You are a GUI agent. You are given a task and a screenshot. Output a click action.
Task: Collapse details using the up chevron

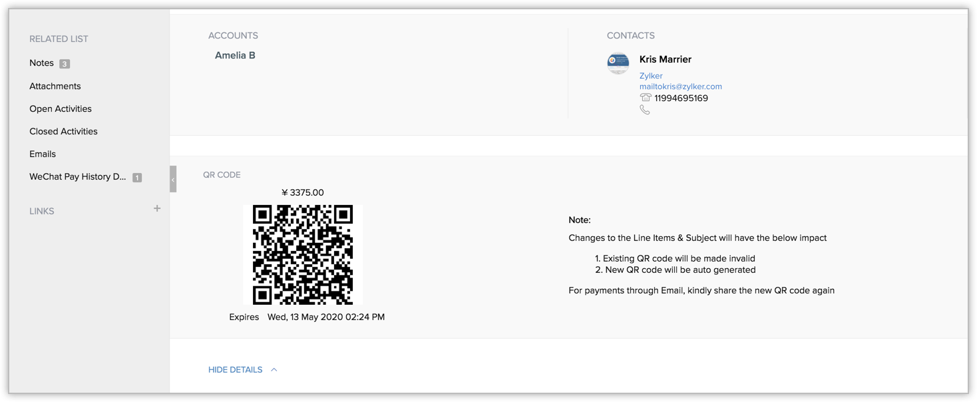274,369
